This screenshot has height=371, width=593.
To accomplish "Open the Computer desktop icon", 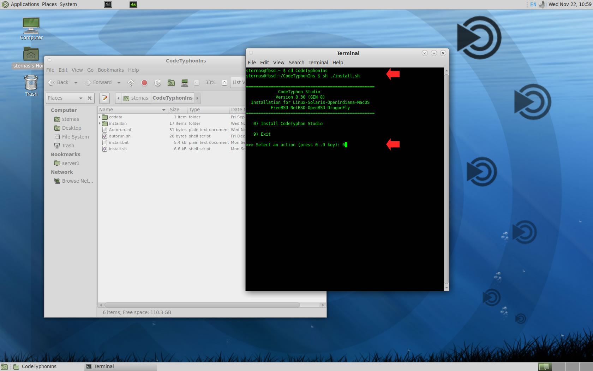I will point(31,29).
